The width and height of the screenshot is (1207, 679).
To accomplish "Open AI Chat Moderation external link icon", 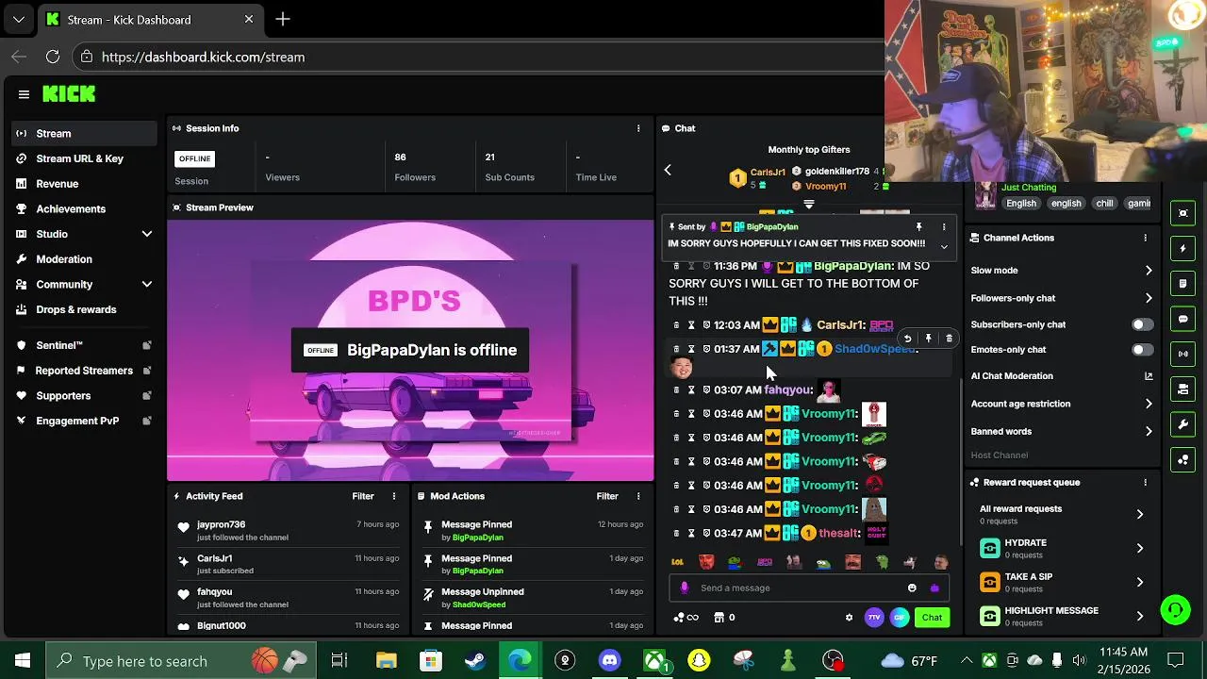I will click(x=1149, y=376).
